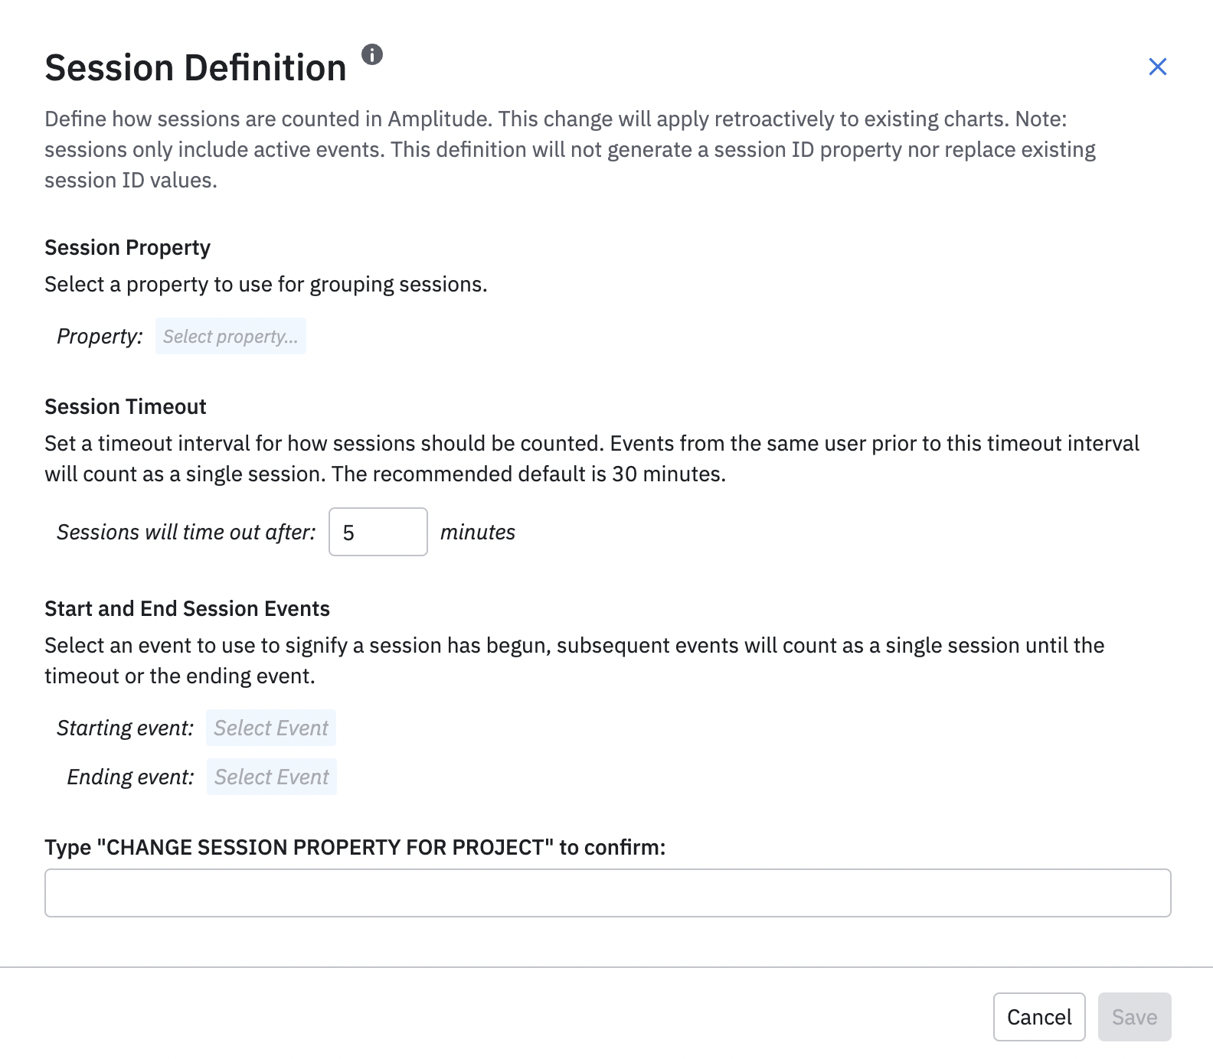Viewport: 1213px width, 1059px height.
Task: Close the Session Definition dialog
Action: pos(1157,67)
